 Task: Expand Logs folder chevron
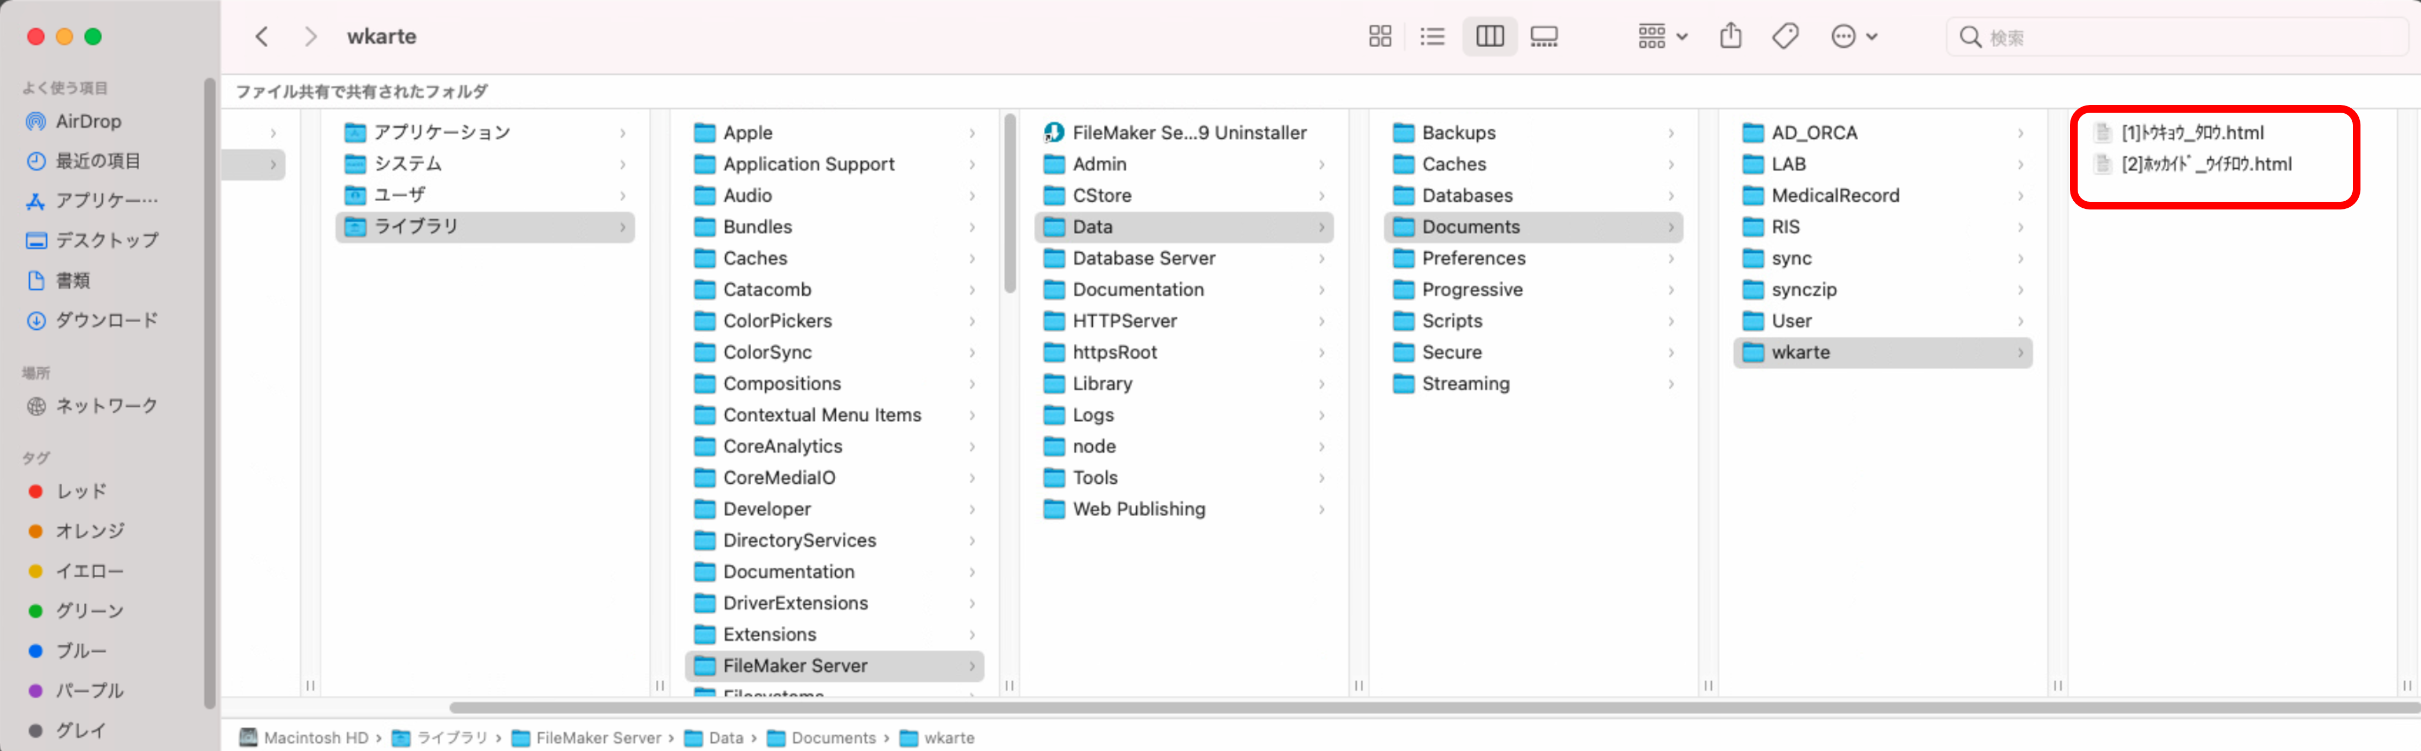1322,415
